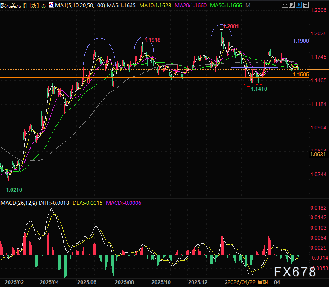Click the 2025/08 date label
This screenshot has width=329, height=287.
pyautogui.click(x=125, y=282)
